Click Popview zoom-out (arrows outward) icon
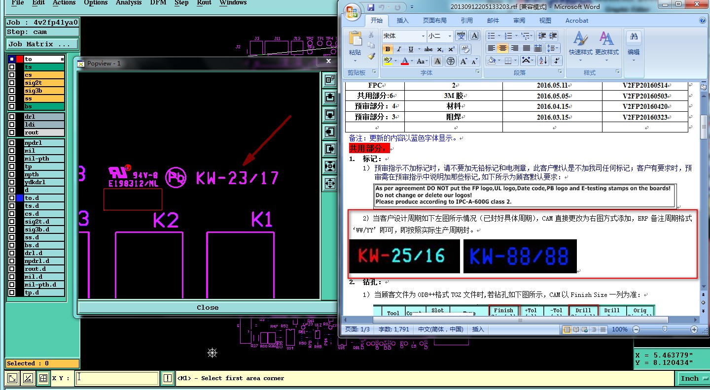 coord(330,183)
